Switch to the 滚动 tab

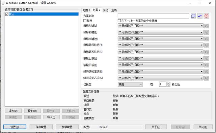coord(106,10)
